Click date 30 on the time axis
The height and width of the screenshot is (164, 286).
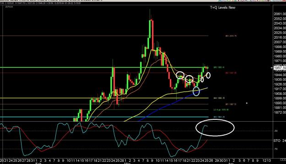(221, 160)
